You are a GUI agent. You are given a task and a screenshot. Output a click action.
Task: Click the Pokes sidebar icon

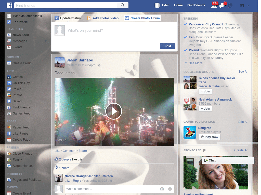(9, 89)
